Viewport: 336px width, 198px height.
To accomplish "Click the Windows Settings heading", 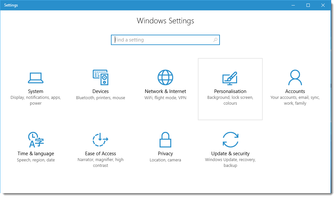I will click(165, 21).
